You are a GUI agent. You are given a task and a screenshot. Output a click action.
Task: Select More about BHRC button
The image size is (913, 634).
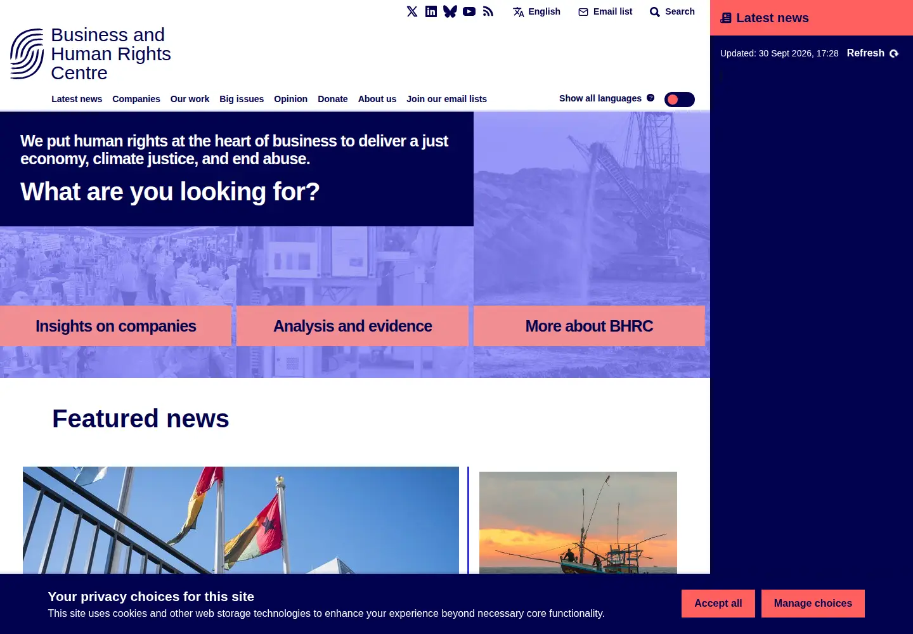coord(589,326)
